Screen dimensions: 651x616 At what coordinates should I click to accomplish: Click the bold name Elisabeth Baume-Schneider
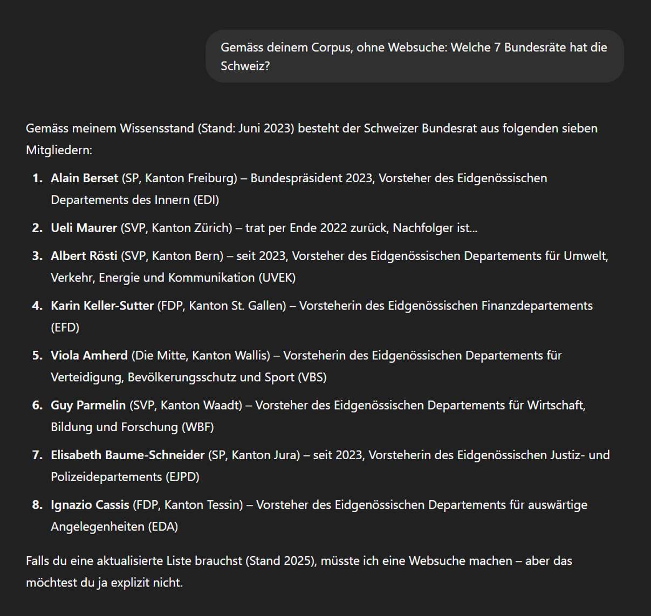127,455
